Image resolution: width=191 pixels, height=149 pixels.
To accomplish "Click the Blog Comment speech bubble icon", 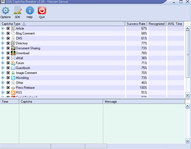I will click(13, 33).
